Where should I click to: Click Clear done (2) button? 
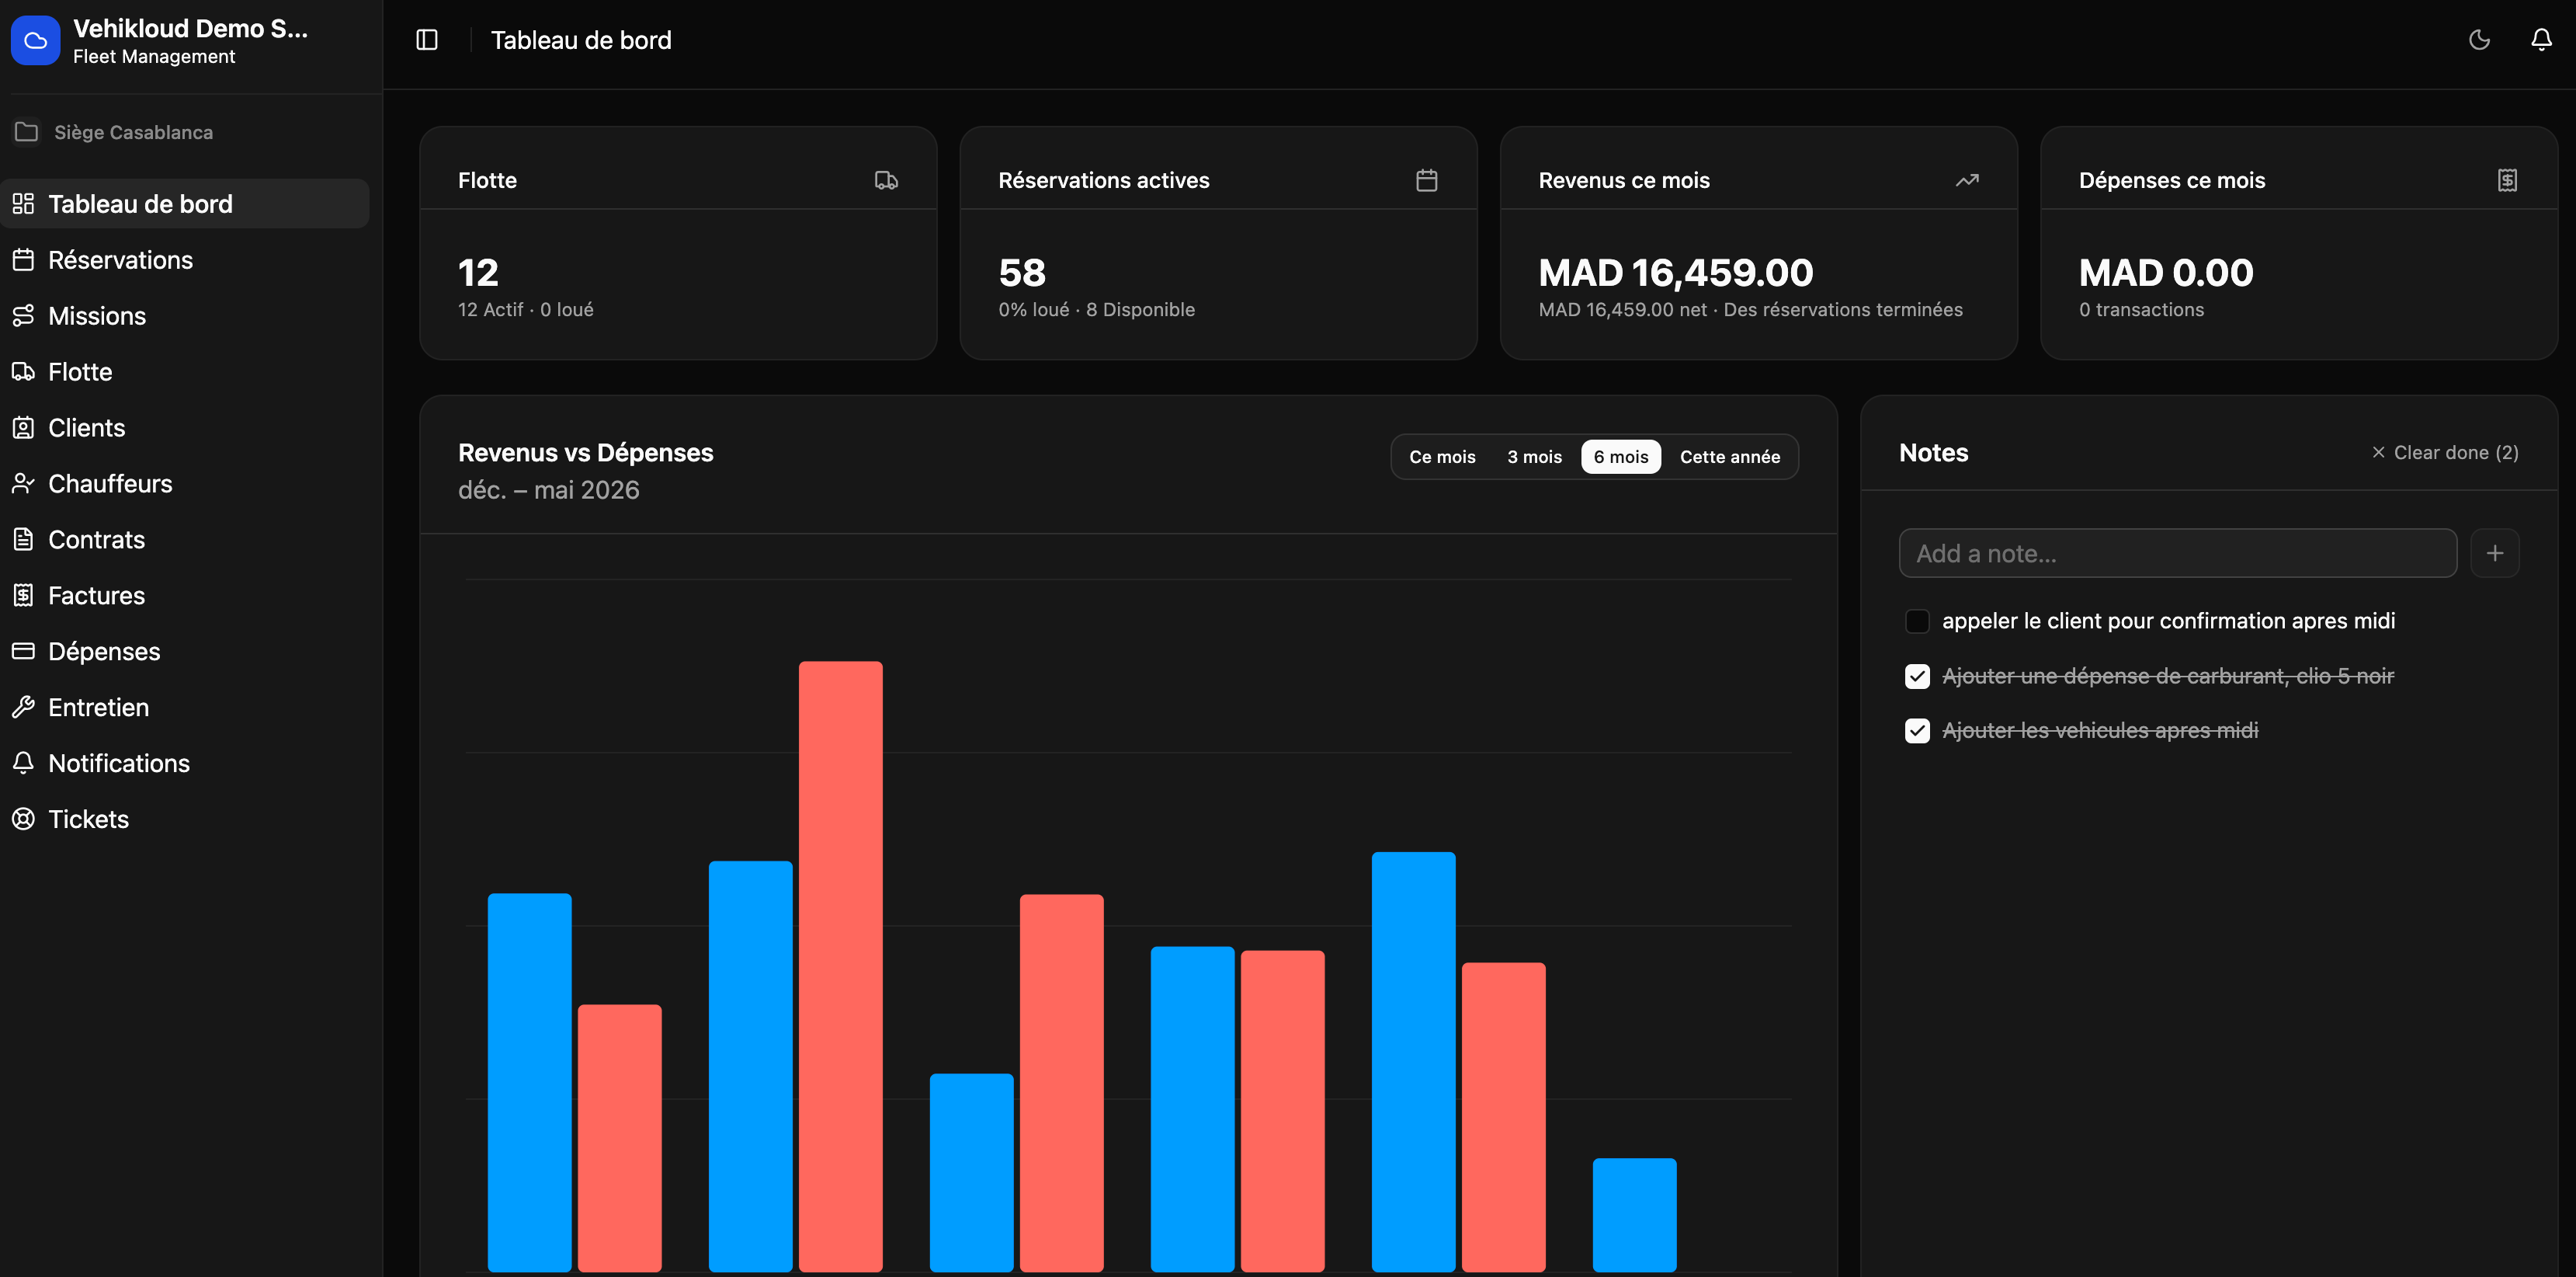click(2445, 452)
